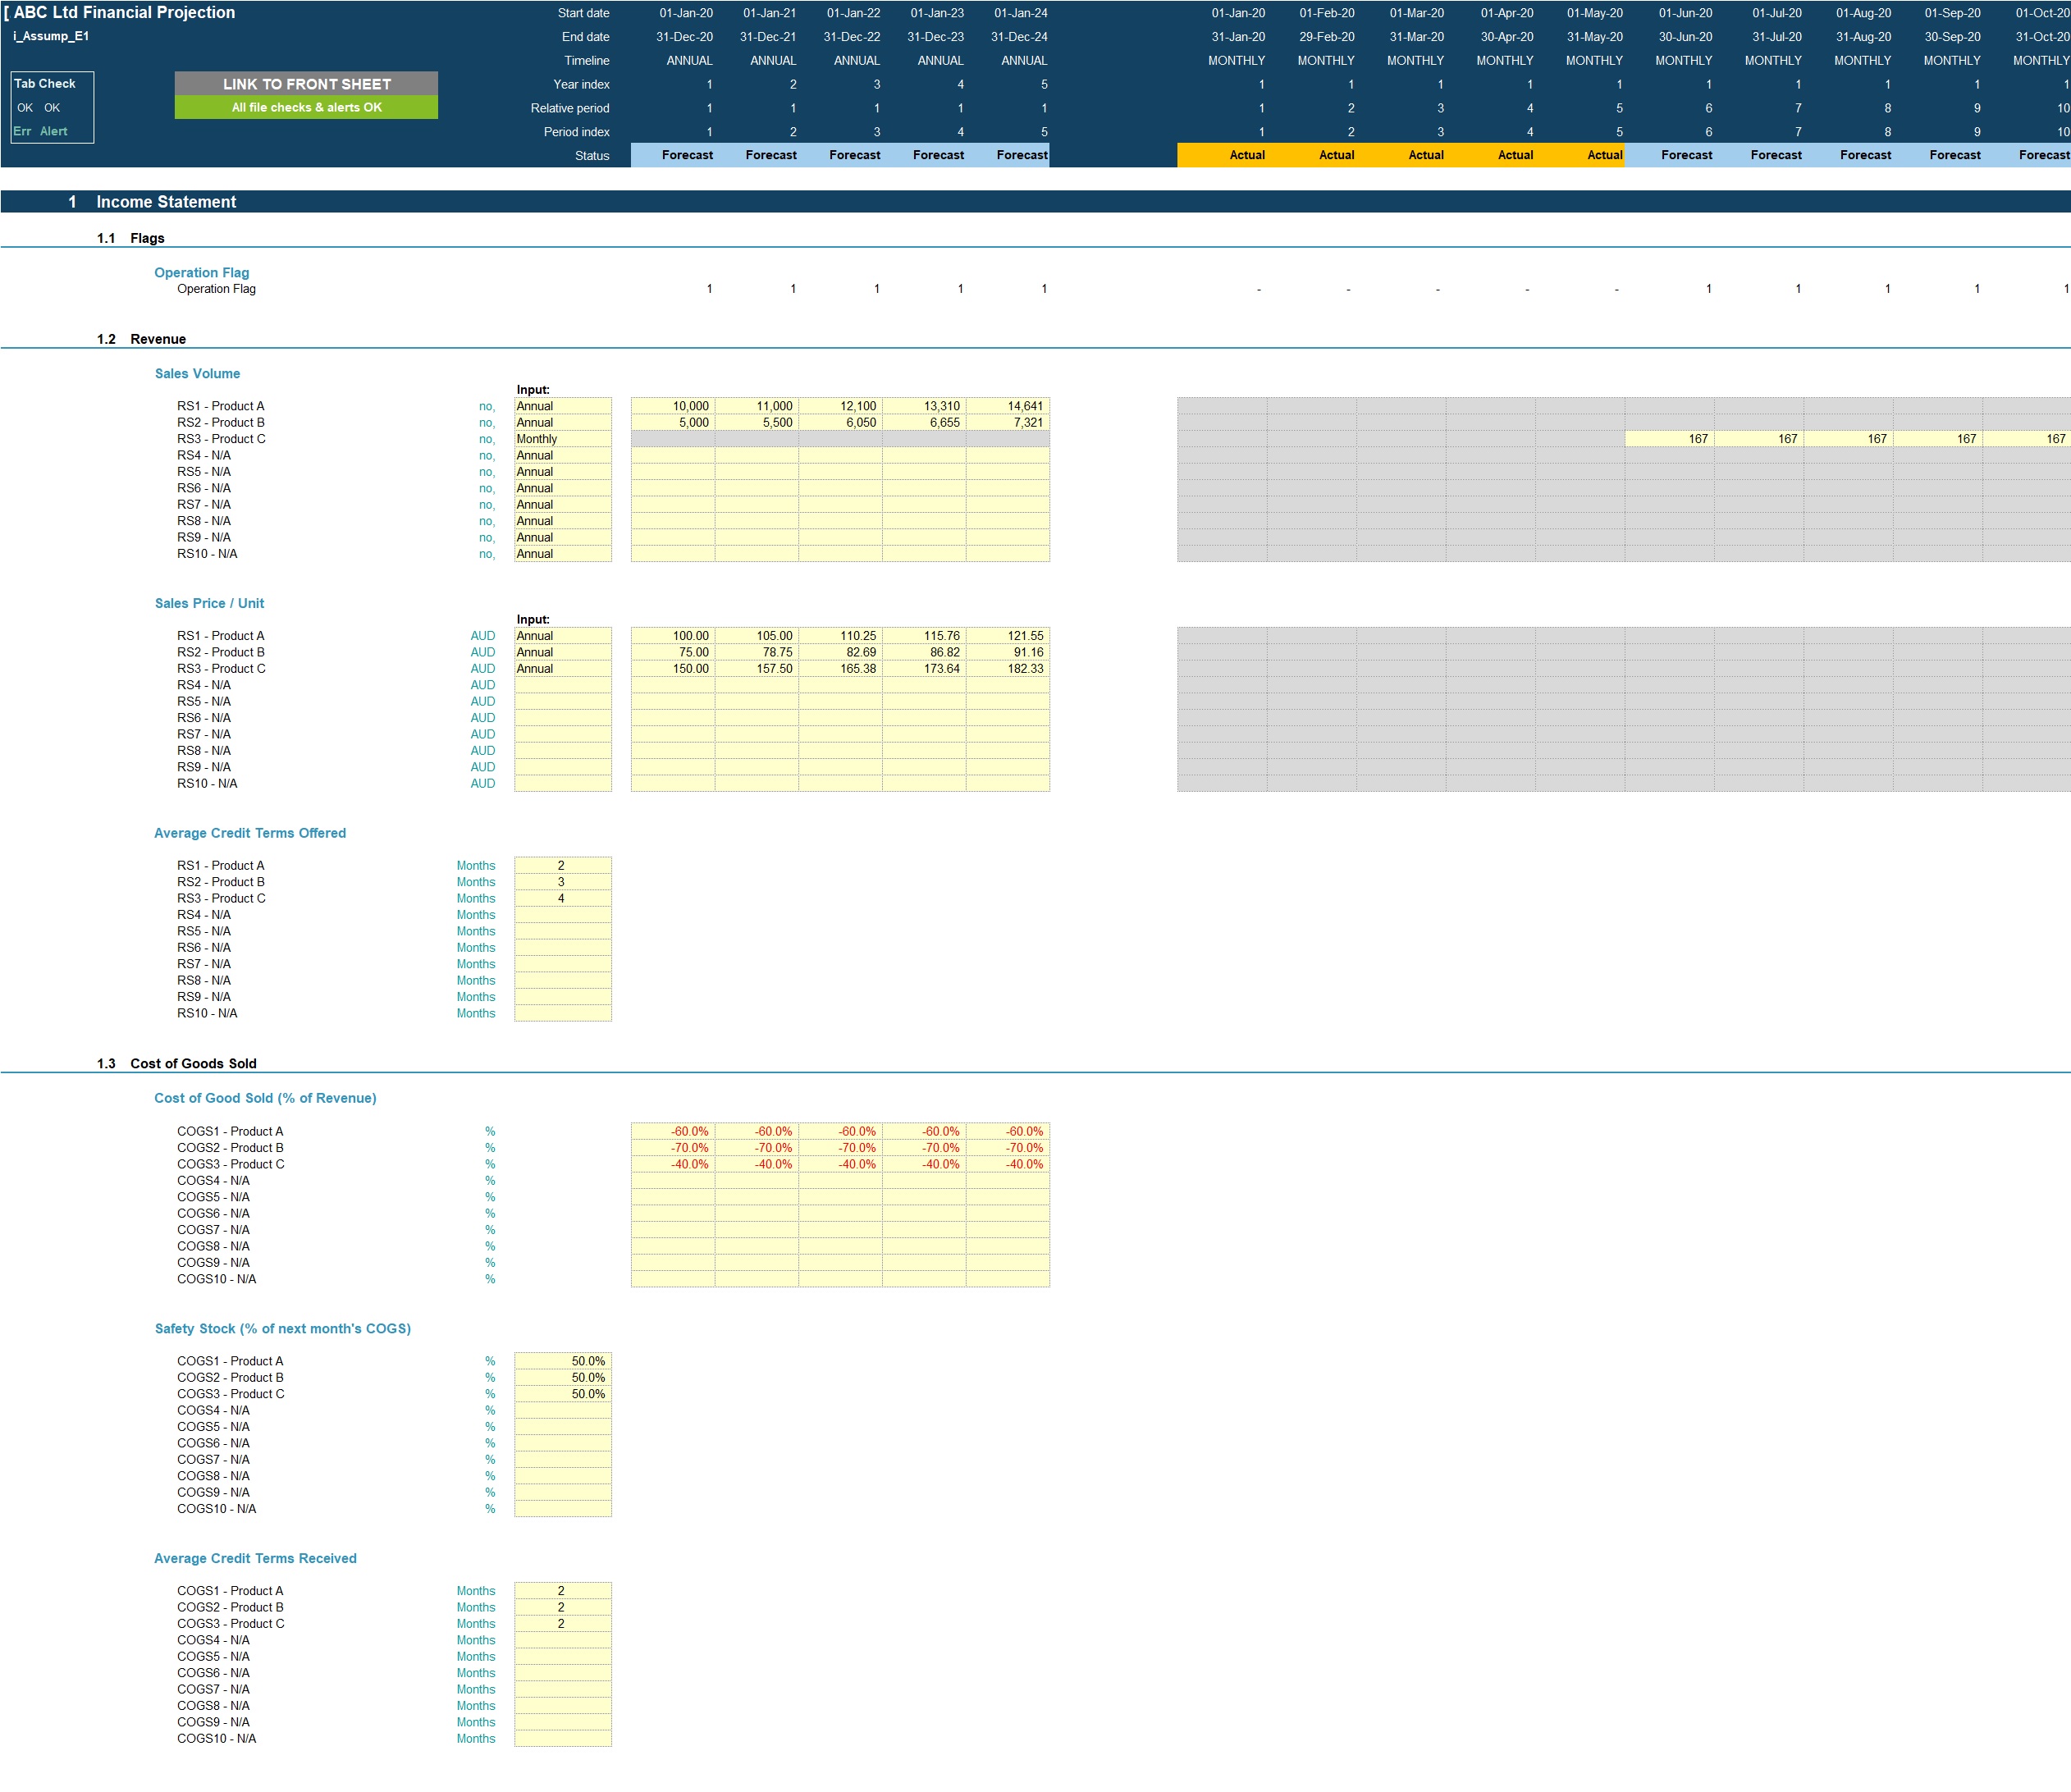Click the 'Operation Flag' row label under Flags
The height and width of the screenshot is (1792, 2071).
[x=216, y=289]
